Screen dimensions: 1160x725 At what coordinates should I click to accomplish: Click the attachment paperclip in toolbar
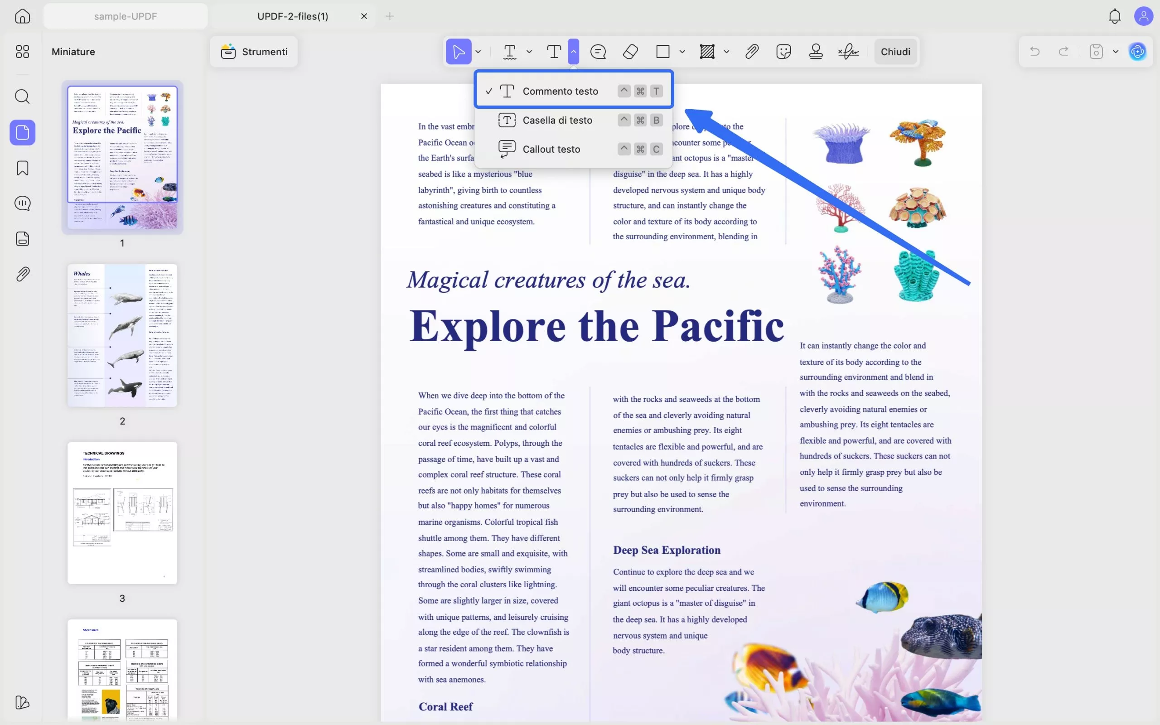752,51
